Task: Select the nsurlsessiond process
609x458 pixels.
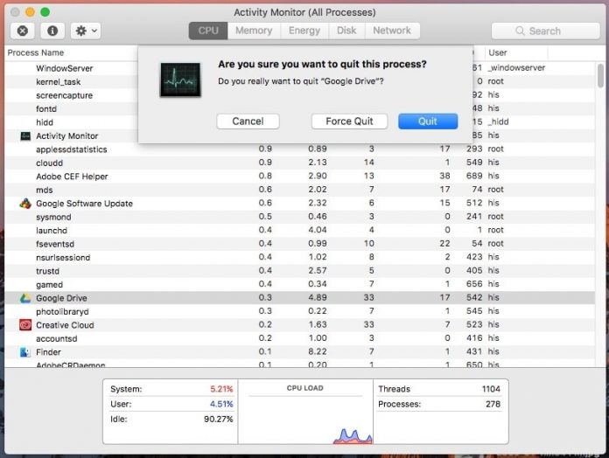Action: [x=63, y=258]
